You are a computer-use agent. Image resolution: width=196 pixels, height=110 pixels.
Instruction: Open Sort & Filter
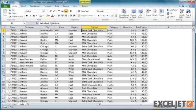(x=182, y=13)
